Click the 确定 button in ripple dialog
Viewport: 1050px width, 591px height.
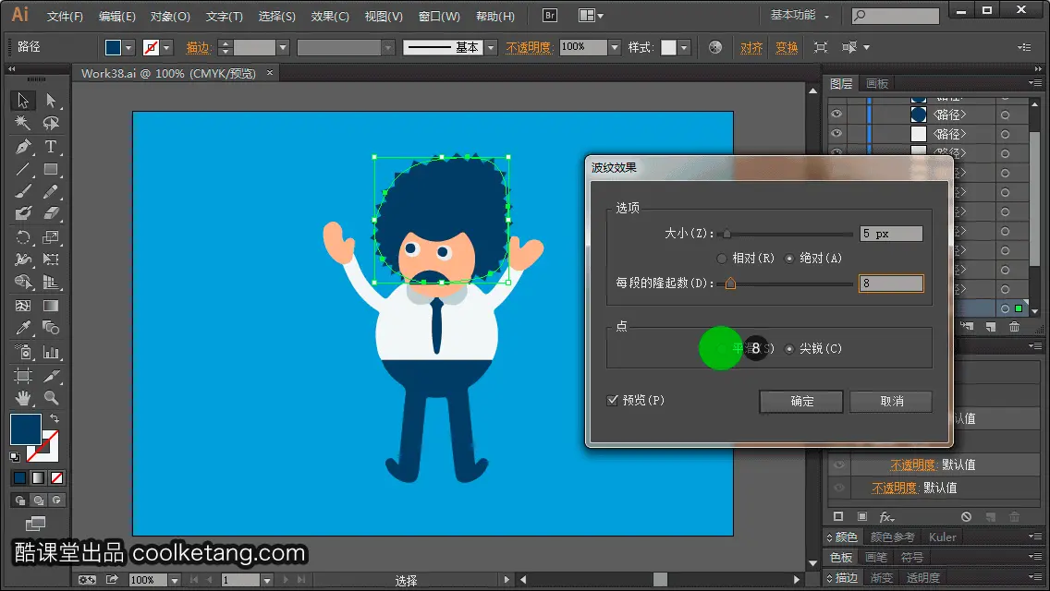tap(801, 402)
